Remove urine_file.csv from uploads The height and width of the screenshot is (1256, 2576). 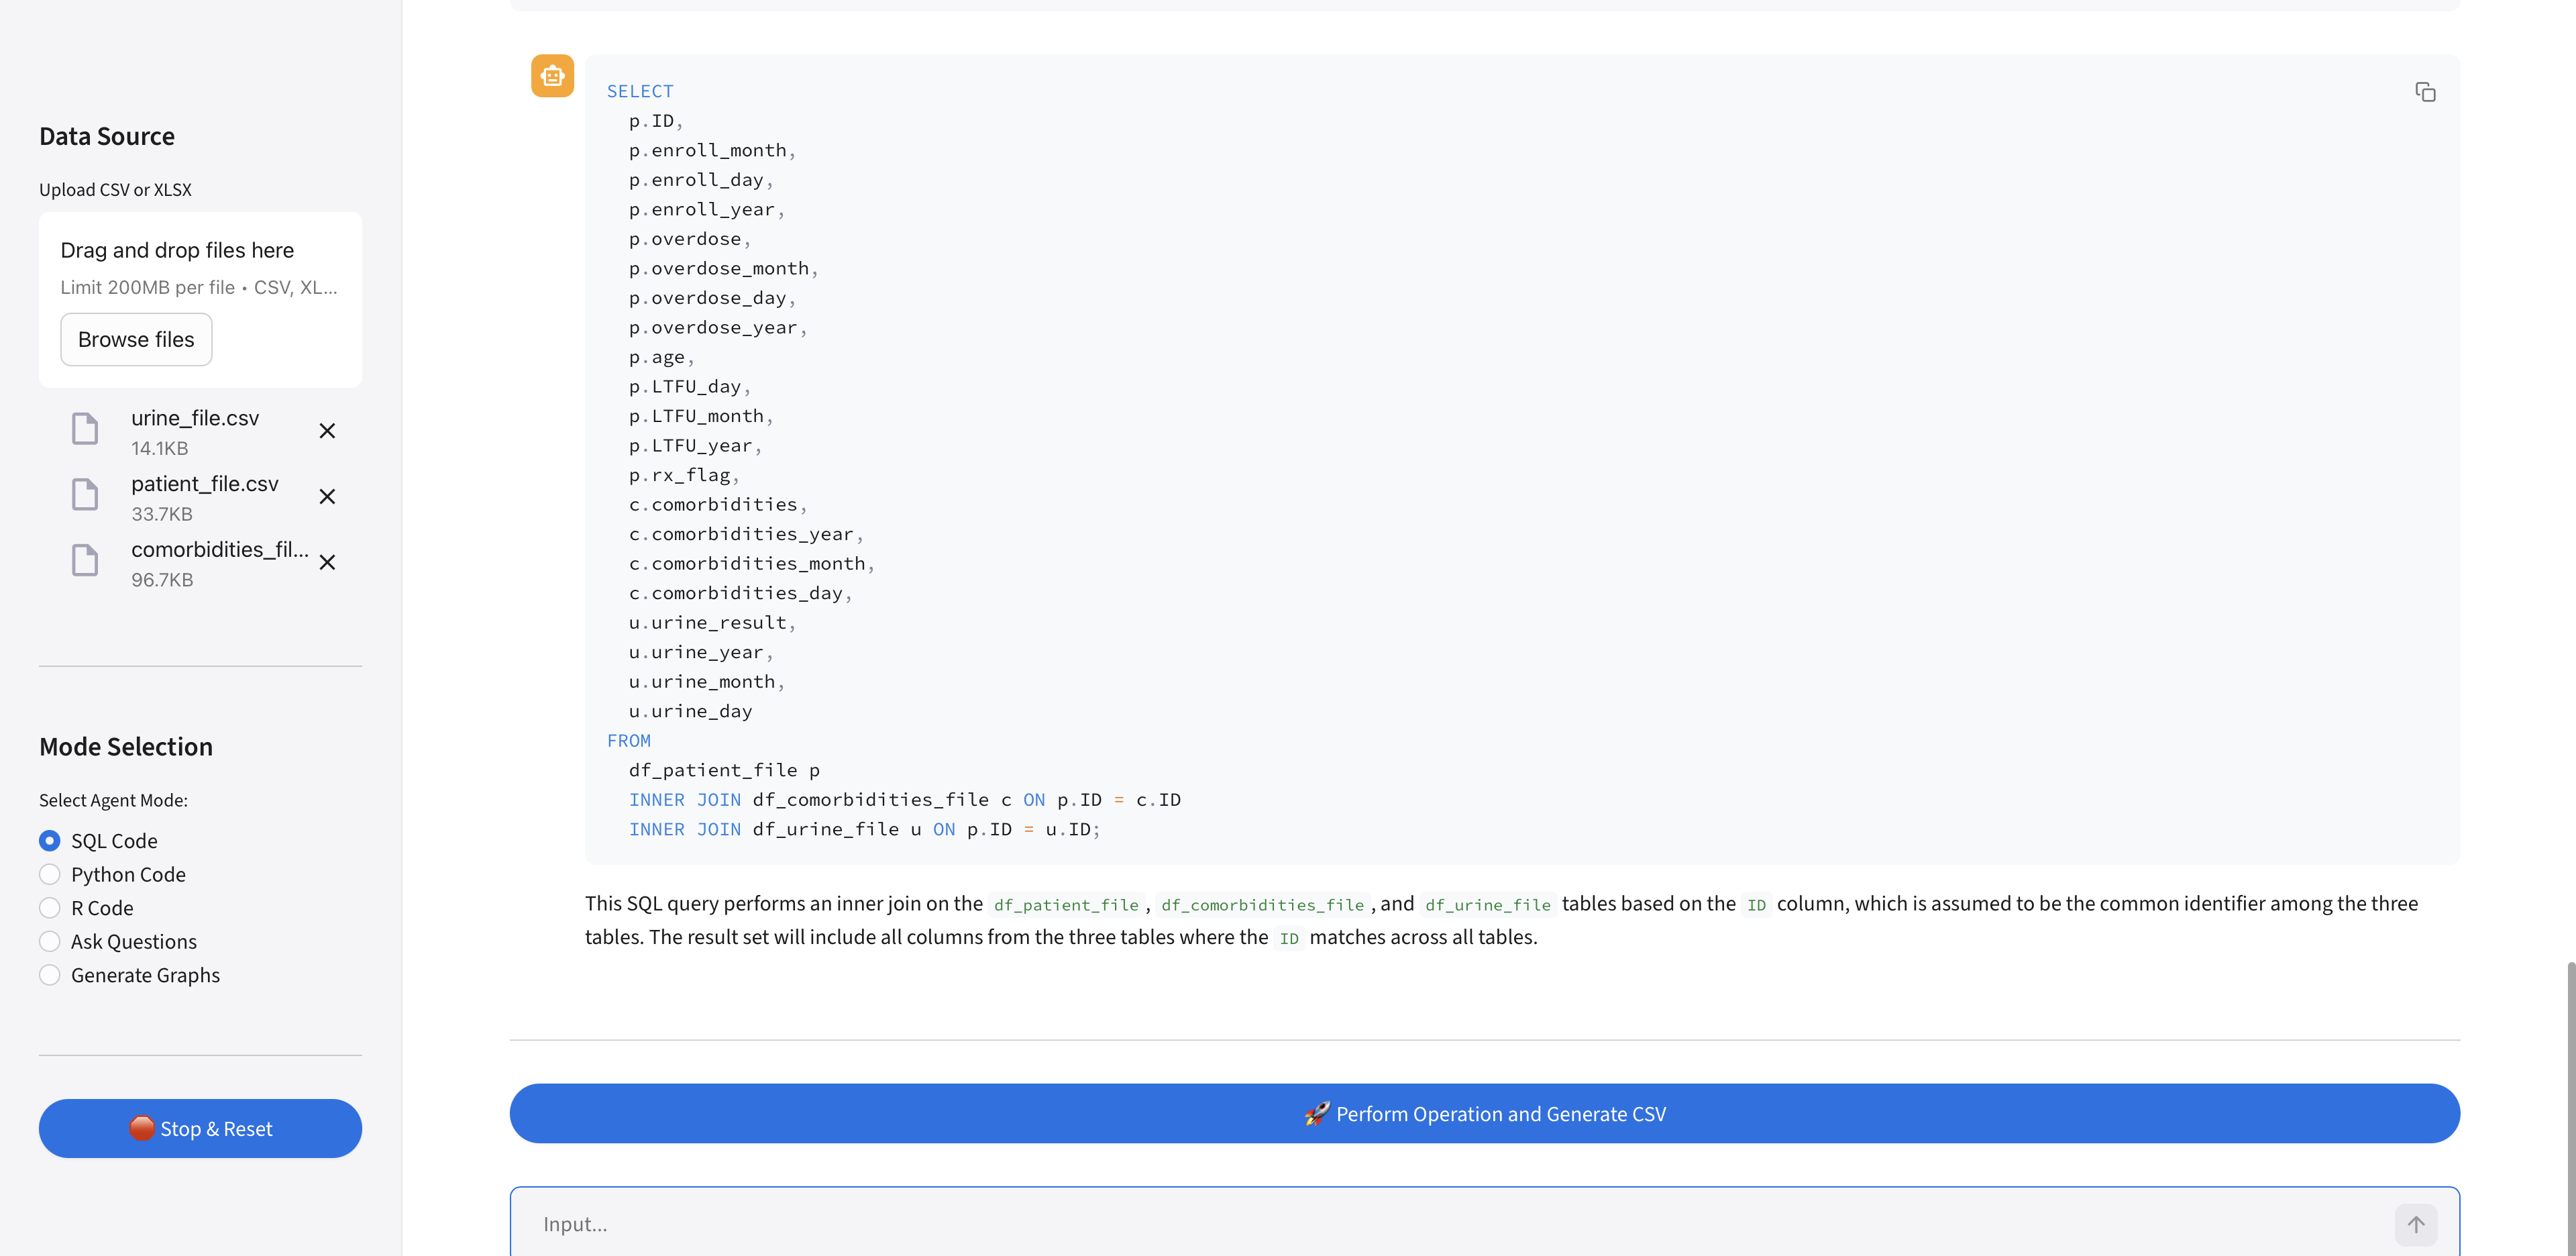click(327, 431)
